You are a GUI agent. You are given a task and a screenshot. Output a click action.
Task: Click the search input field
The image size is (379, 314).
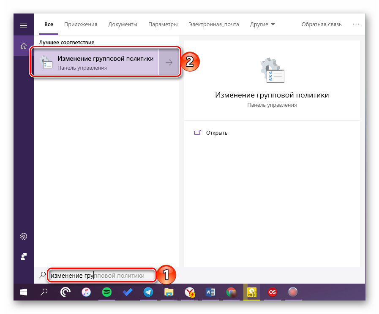101,276
